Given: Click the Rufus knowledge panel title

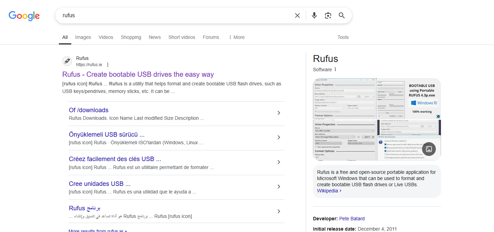Looking at the screenshot, I should (325, 59).
